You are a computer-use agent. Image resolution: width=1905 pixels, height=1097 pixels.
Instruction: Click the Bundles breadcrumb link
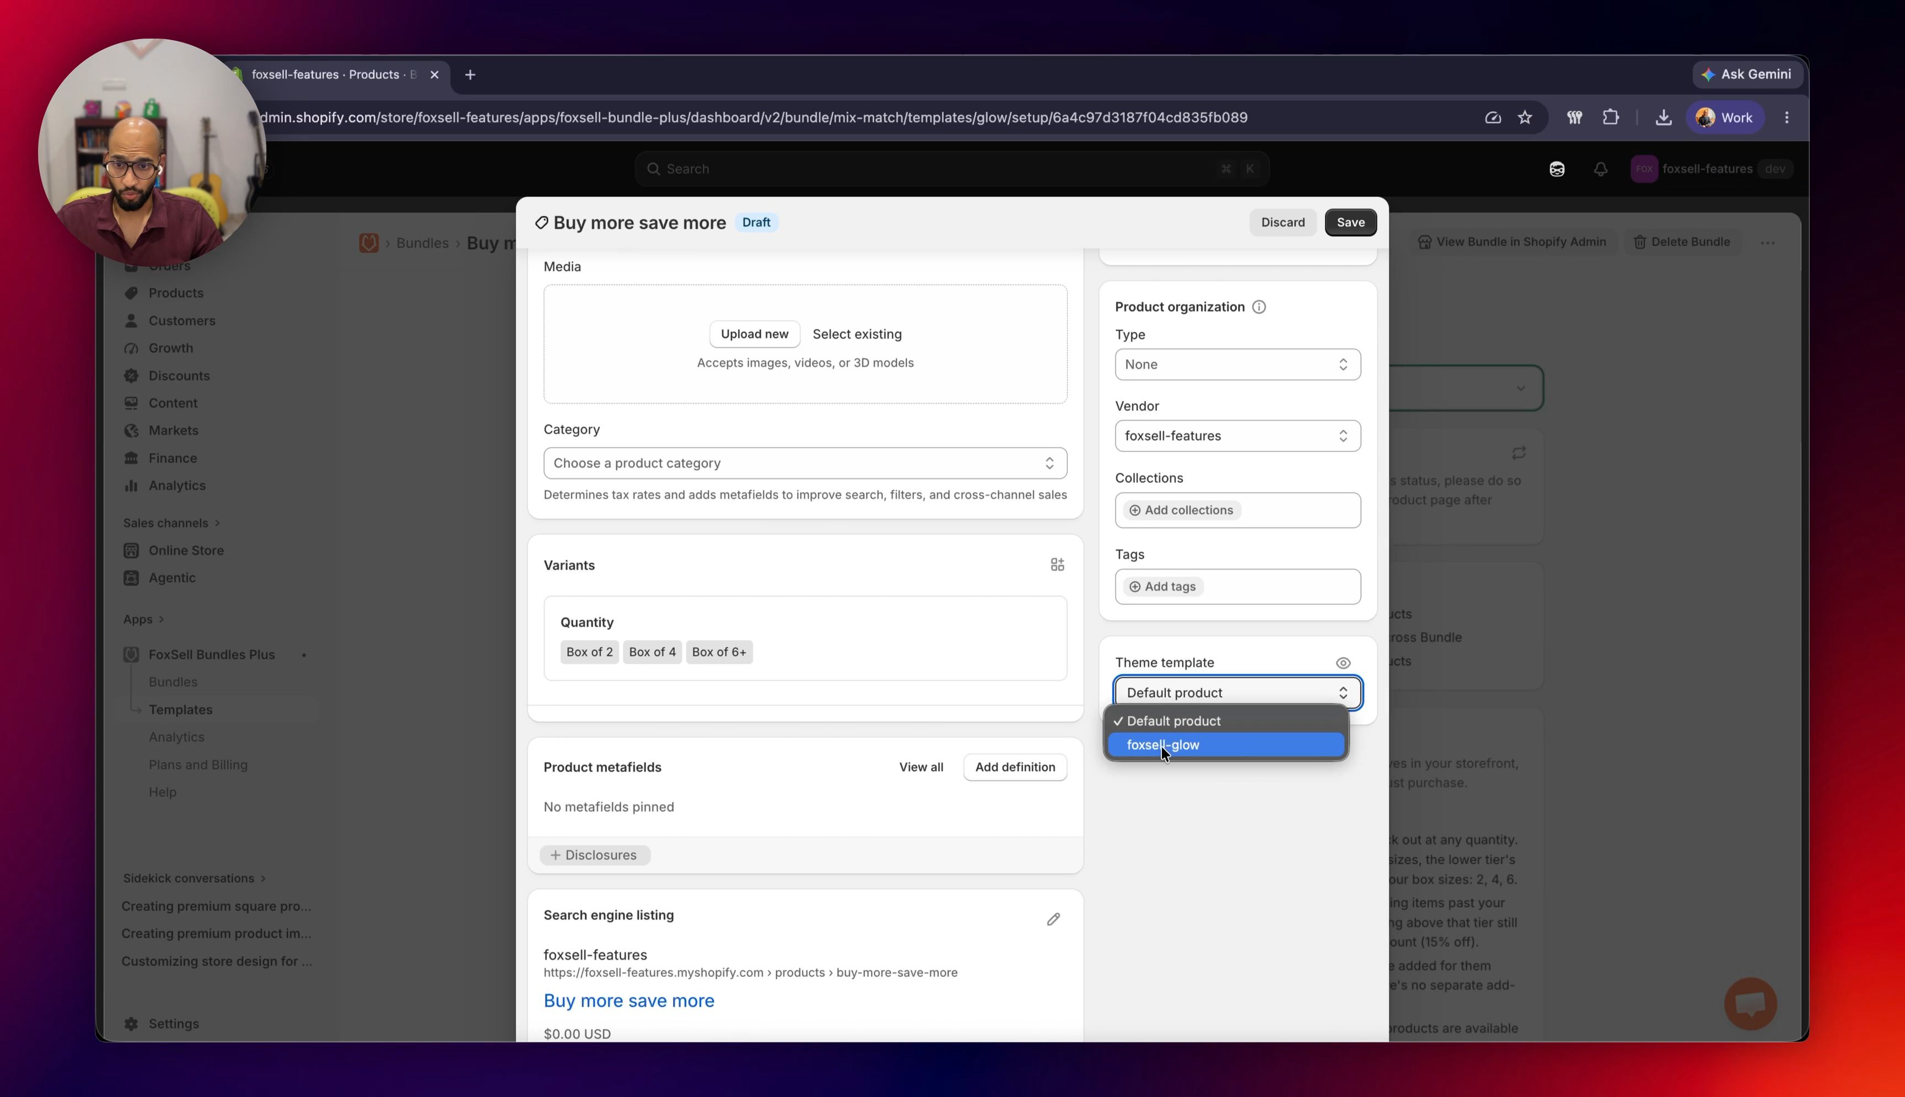coord(422,243)
